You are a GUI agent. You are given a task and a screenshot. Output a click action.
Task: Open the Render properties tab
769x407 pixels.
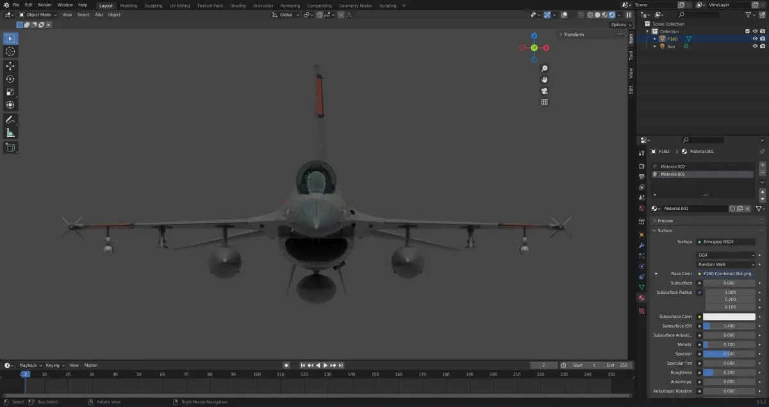[641, 166]
